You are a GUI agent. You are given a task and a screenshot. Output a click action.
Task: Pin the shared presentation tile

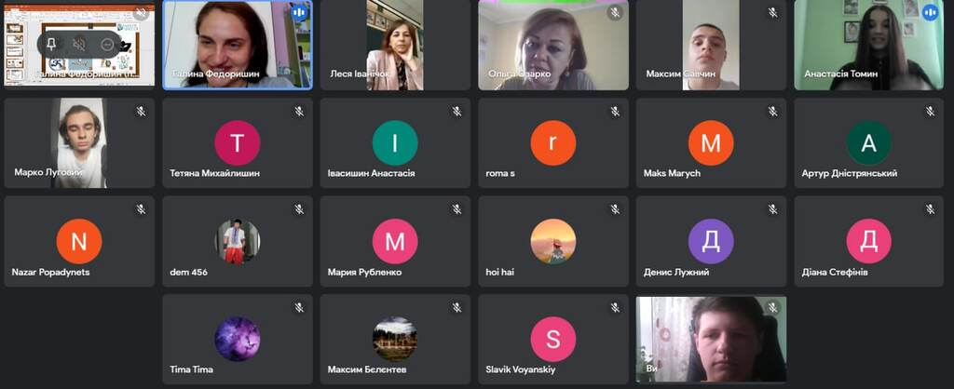(50, 44)
